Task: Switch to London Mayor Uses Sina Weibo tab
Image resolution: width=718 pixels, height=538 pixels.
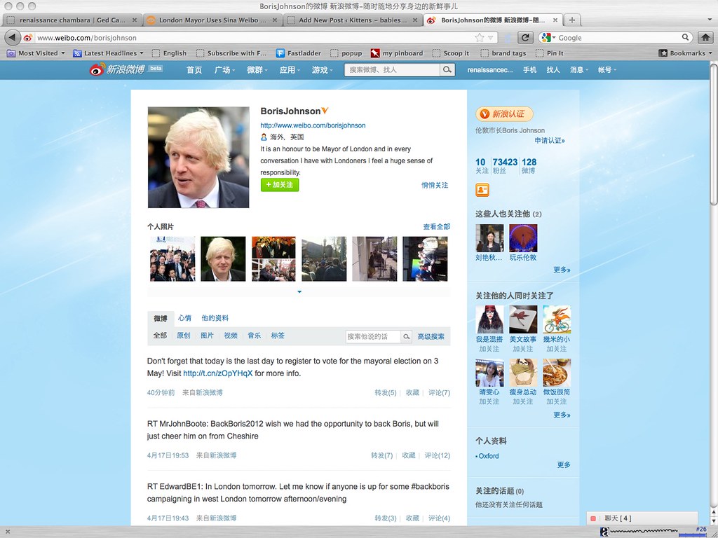Action: pyautogui.click(x=212, y=20)
